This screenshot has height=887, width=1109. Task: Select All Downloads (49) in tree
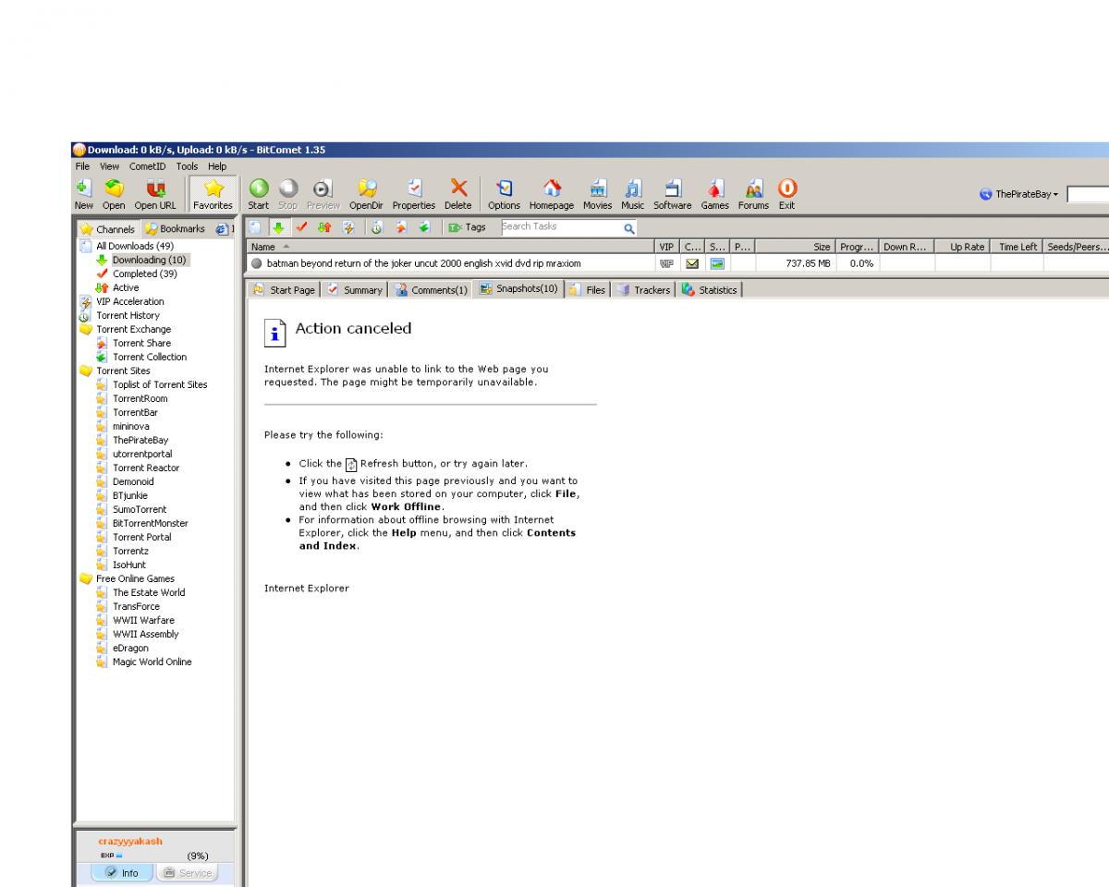coord(135,246)
